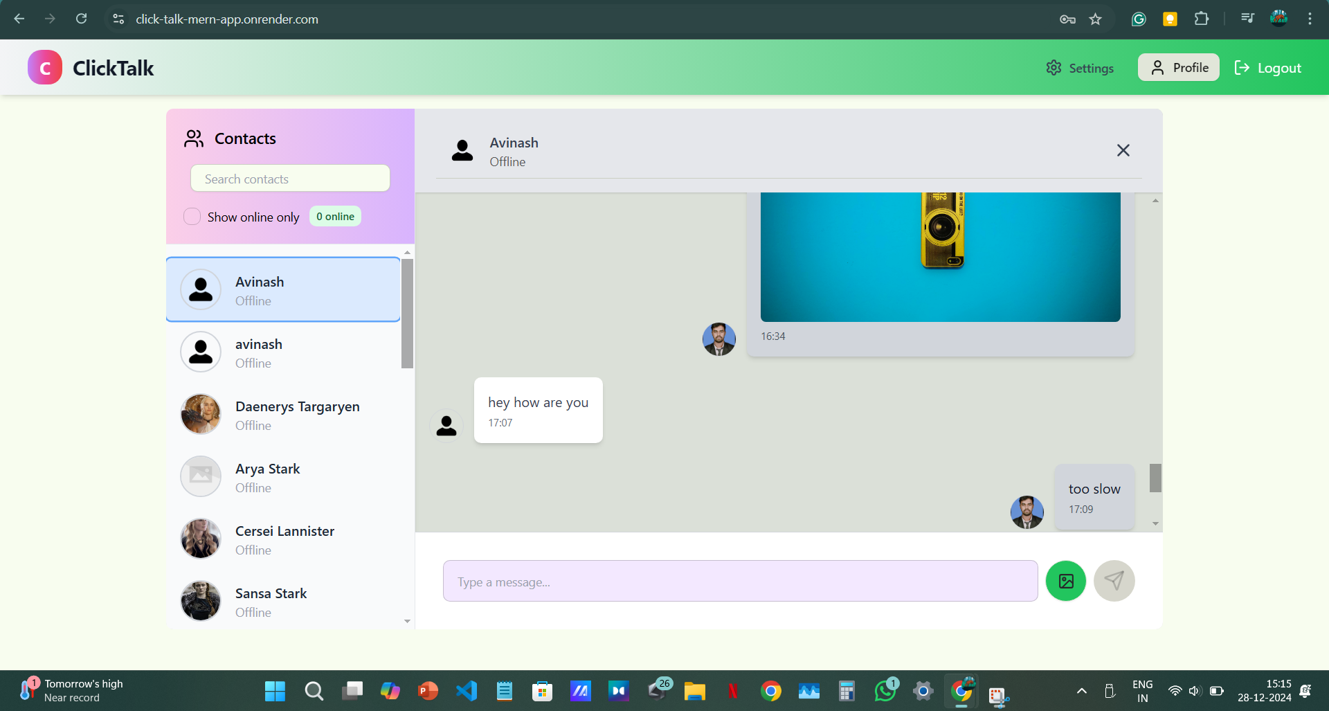Click the contacts list down scroll arrow

point(407,622)
